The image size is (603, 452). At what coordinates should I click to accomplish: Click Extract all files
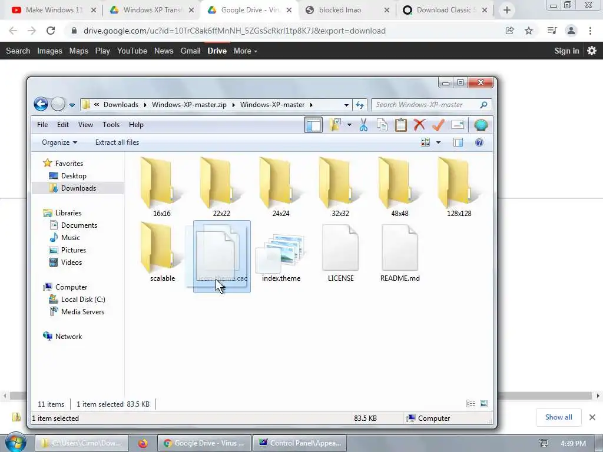117,142
